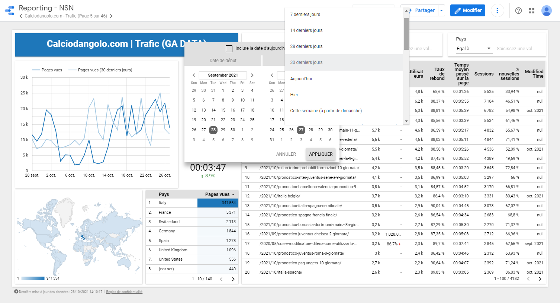The height and width of the screenshot is (303, 560).
Task: Open the Looker Studio home logo
Action: (10, 10)
